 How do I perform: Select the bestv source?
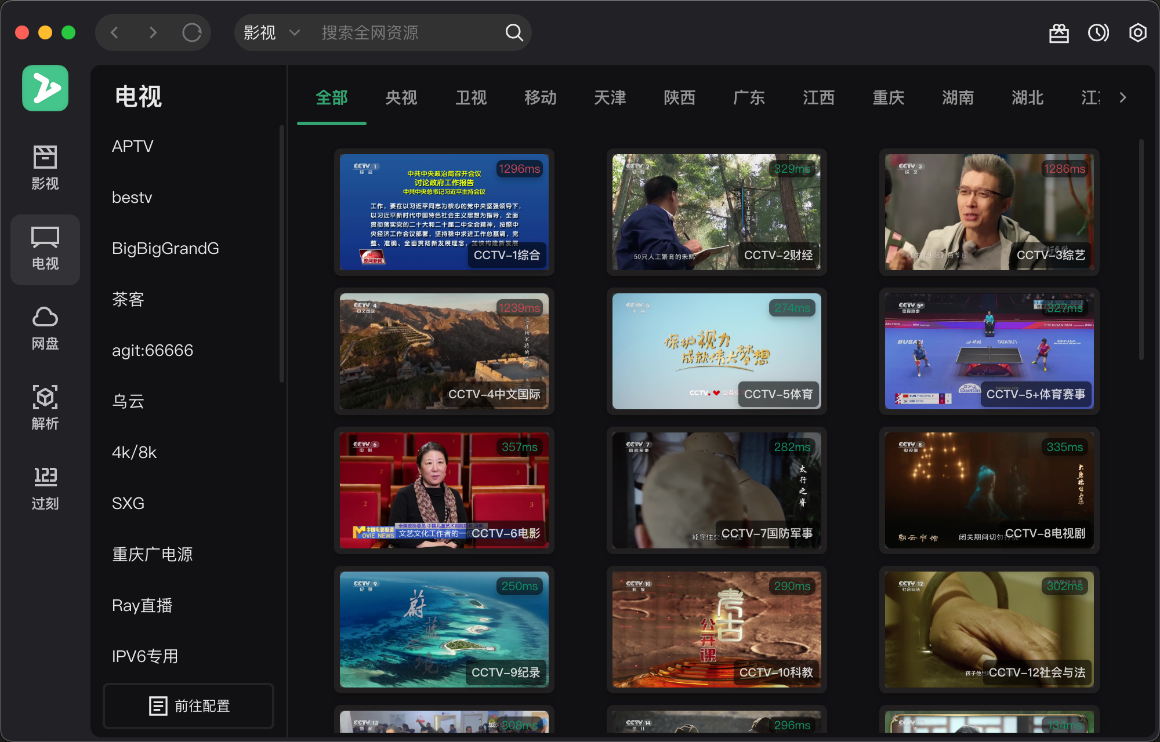(x=132, y=197)
